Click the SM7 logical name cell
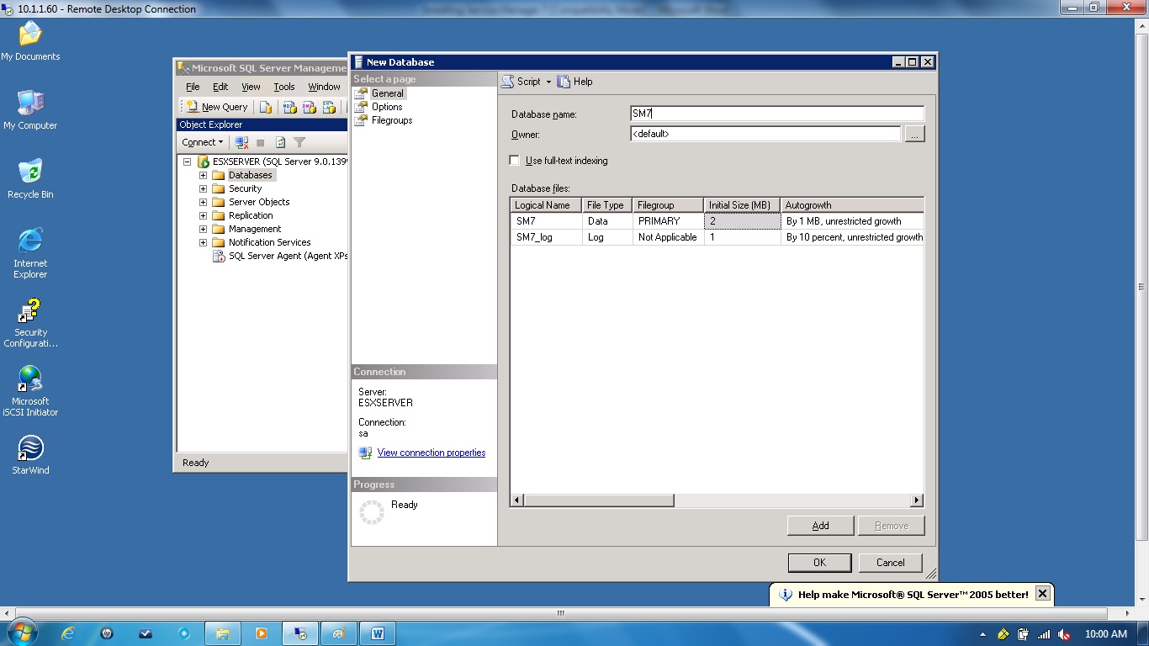The width and height of the screenshot is (1149, 646). point(546,221)
